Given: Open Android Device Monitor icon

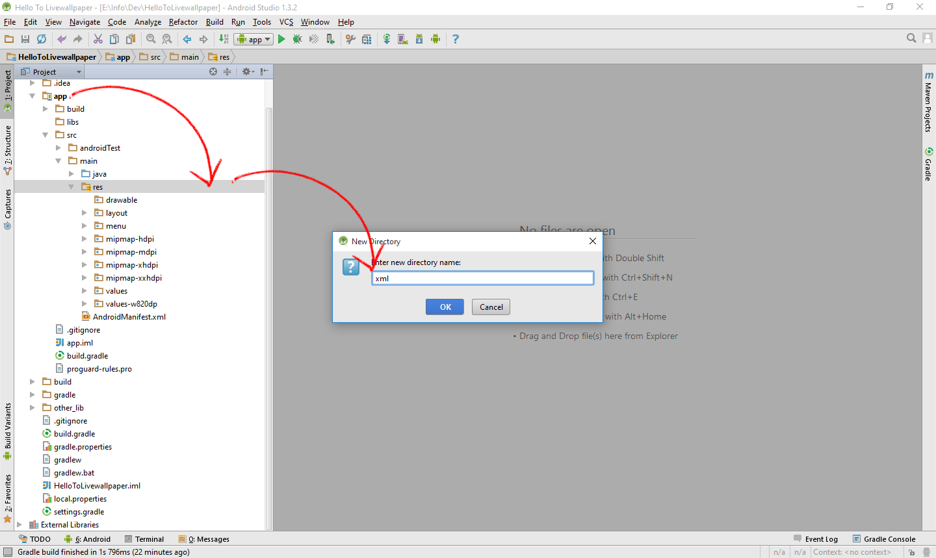Looking at the screenshot, I should pyautogui.click(x=435, y=39).
